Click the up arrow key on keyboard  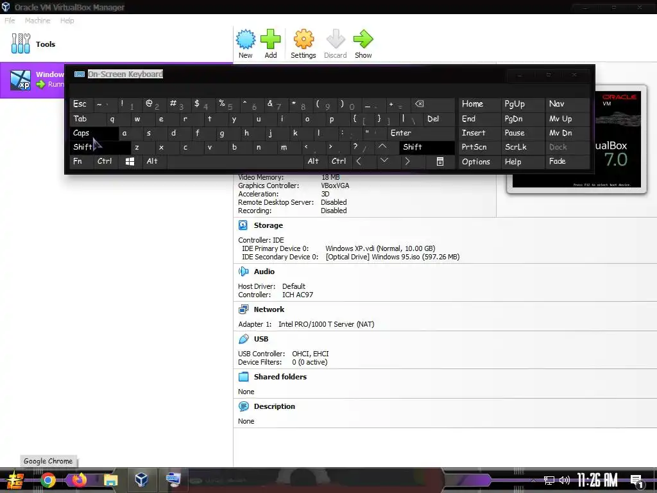(382, 147)
